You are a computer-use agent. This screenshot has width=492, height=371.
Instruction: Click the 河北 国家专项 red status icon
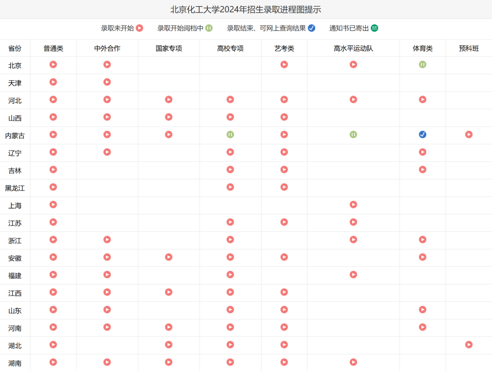tap(169, 100)
